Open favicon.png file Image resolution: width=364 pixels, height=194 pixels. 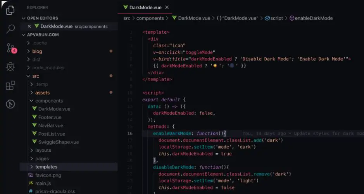click(x=48, y=175)
